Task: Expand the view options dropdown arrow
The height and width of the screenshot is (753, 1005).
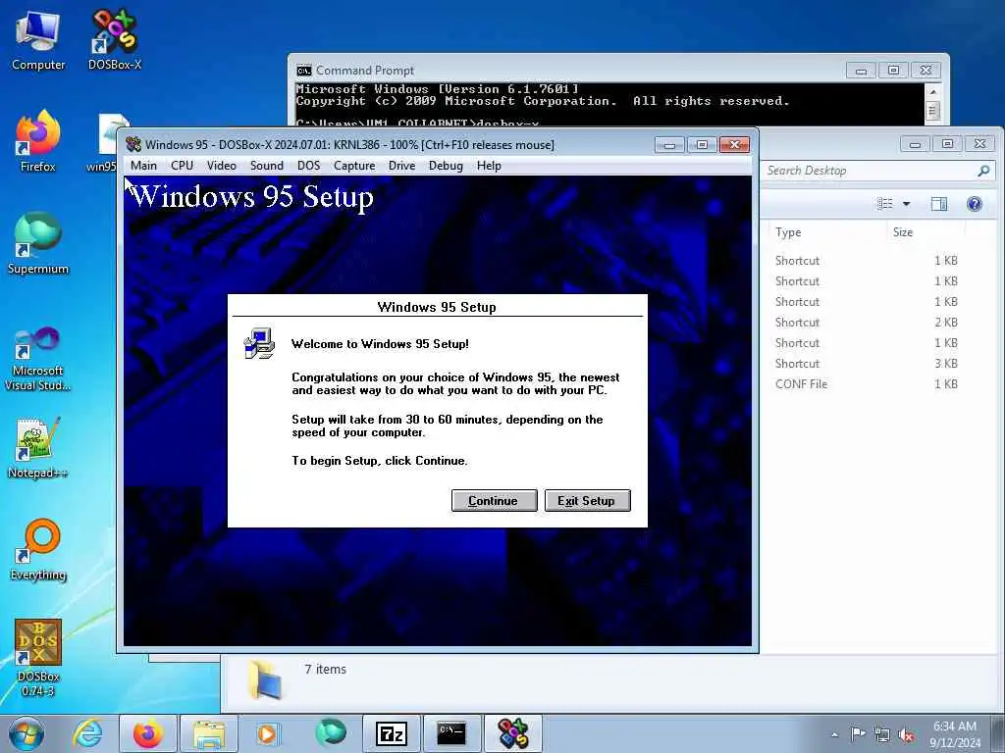Action: 906,204
